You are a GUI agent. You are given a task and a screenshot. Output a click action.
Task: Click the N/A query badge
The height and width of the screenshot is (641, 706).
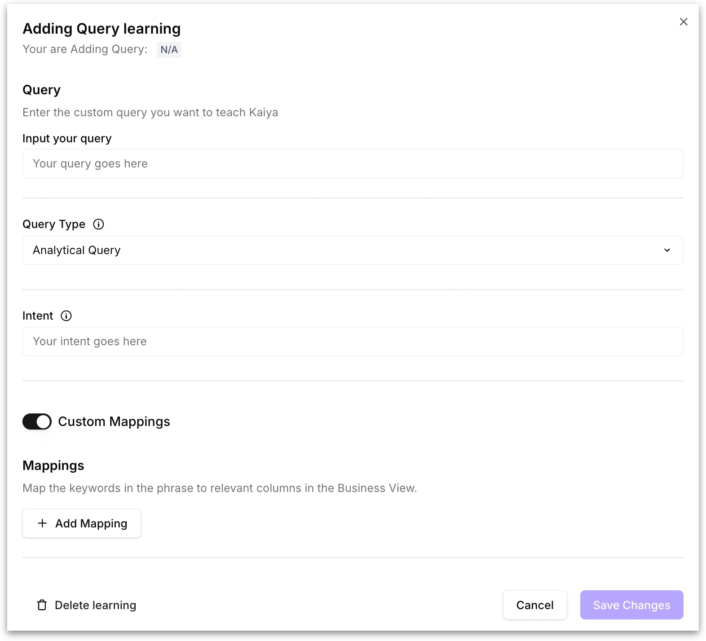169,50
